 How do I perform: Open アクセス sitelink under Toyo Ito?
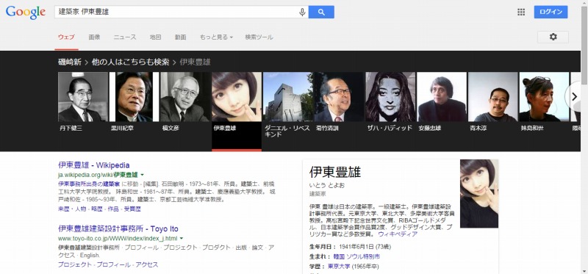coord(146,264)
